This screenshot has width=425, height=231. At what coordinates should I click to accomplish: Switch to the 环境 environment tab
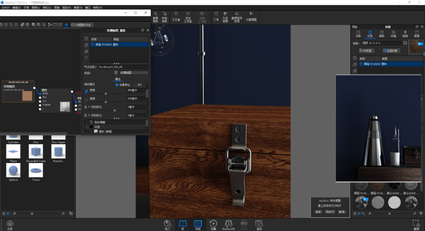393,34
